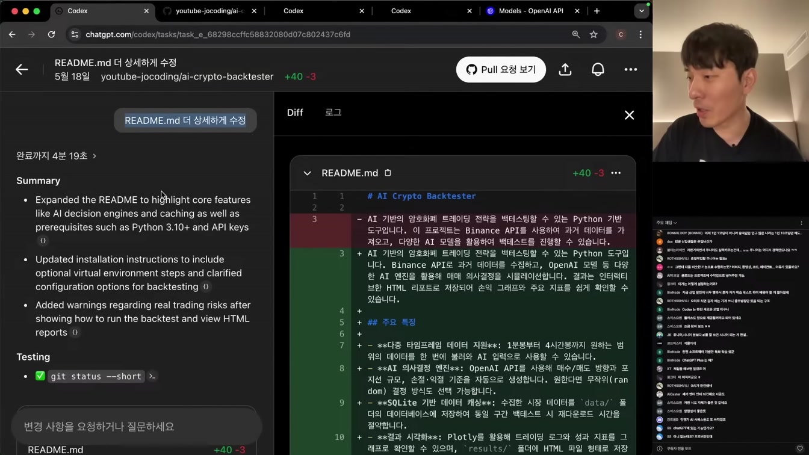Reload the current page
Viewport: 809px width, 455px height.
[x=51, y=35]
